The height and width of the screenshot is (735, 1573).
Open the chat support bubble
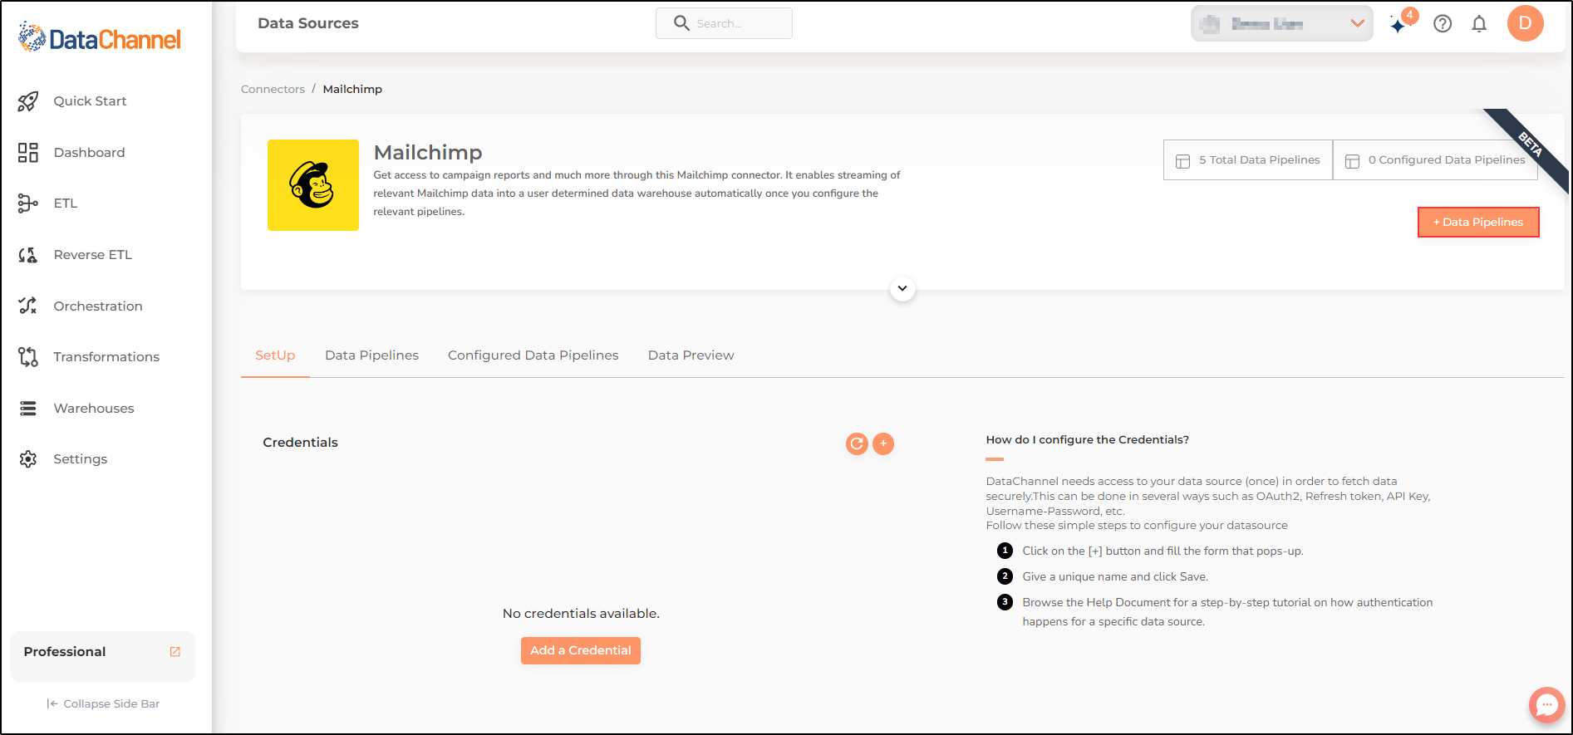point(1546,705)
